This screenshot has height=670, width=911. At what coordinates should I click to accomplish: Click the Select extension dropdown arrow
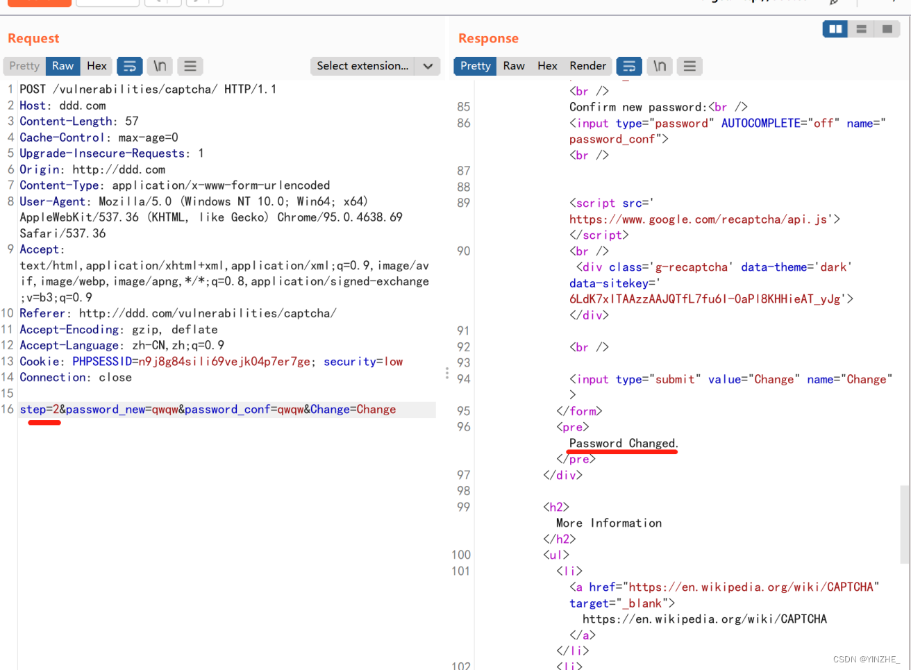(428, 66)
